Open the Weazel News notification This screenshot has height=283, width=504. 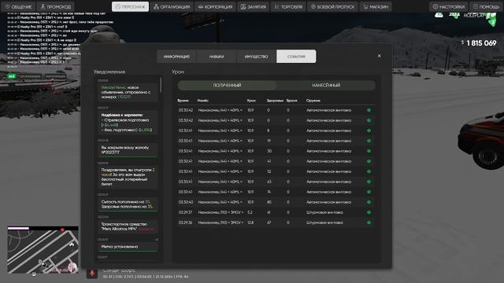pos(128,92)
